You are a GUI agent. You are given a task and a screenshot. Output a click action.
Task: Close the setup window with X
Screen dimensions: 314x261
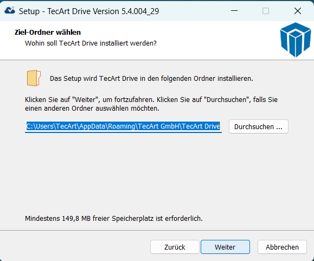[298, 11]
